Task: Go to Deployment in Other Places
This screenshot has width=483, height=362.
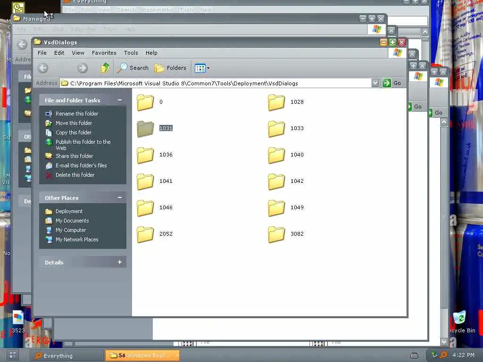Action: (x=69, y=211)
